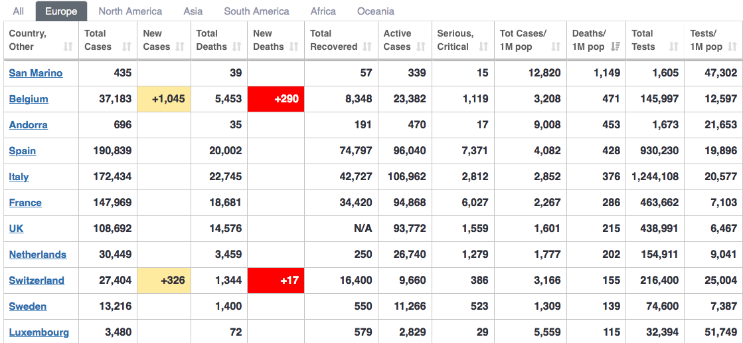This screenshot has height=343, width=743.
Task: Click Italy's total deaths 22,745
Action: coord(225,176)
